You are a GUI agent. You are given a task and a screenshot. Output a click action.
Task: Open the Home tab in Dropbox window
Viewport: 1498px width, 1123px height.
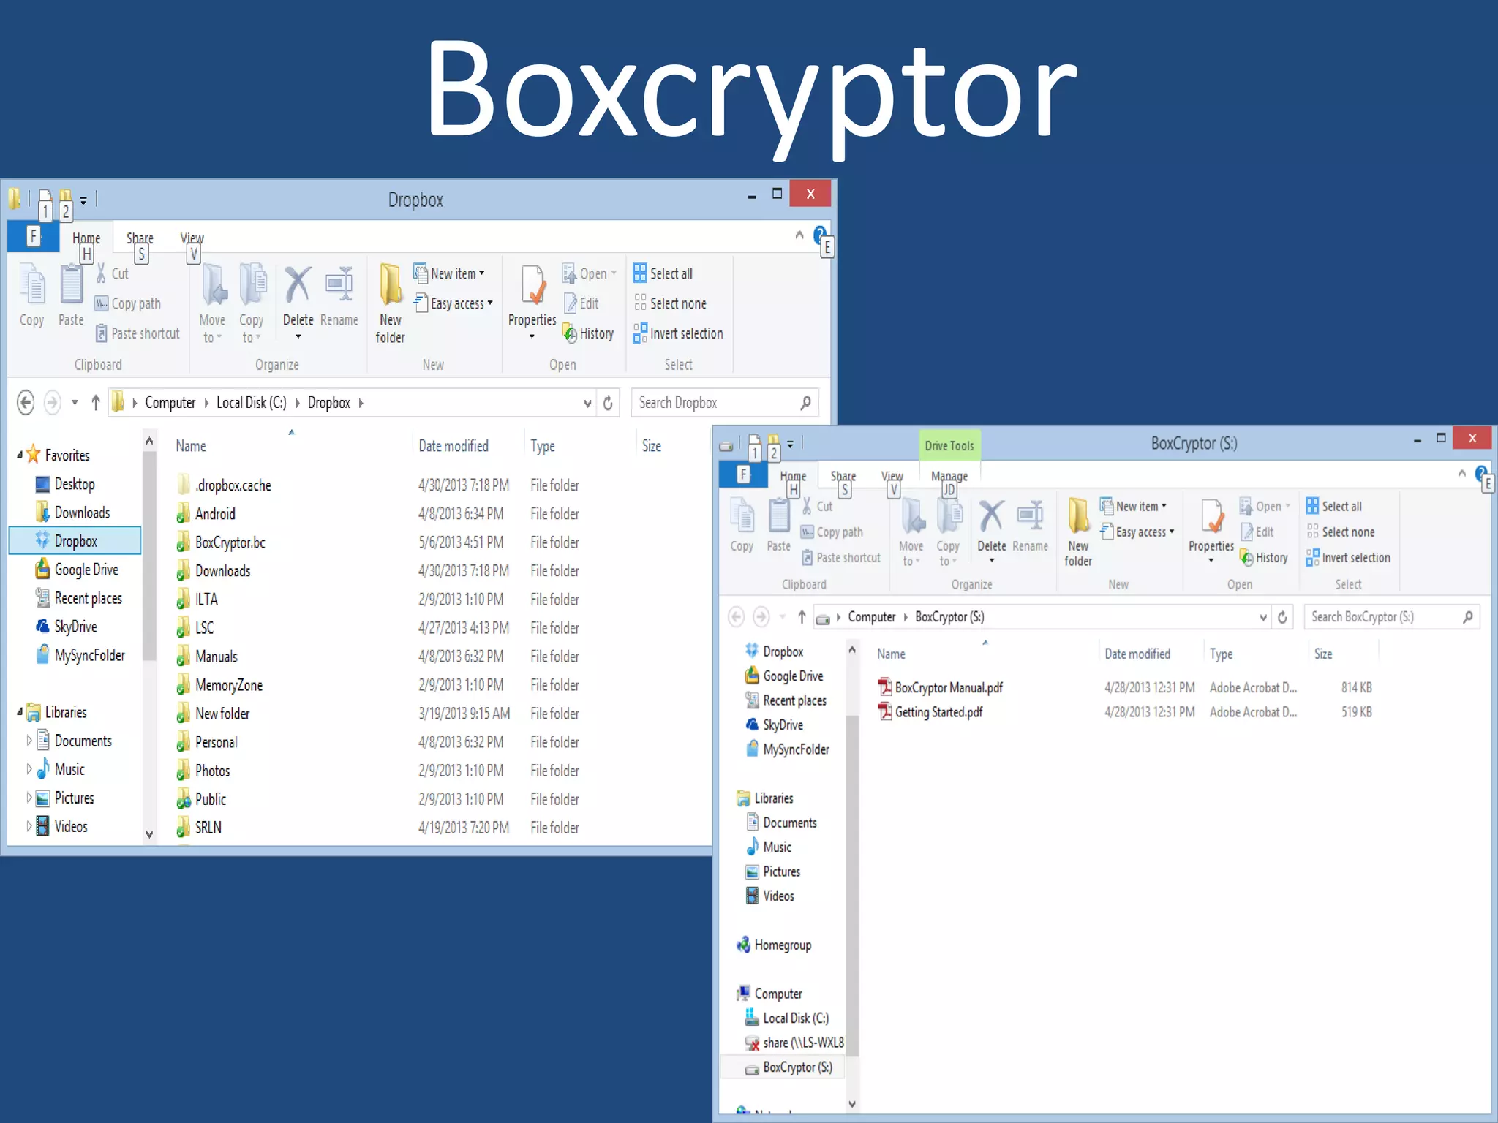tap(86, 238)
